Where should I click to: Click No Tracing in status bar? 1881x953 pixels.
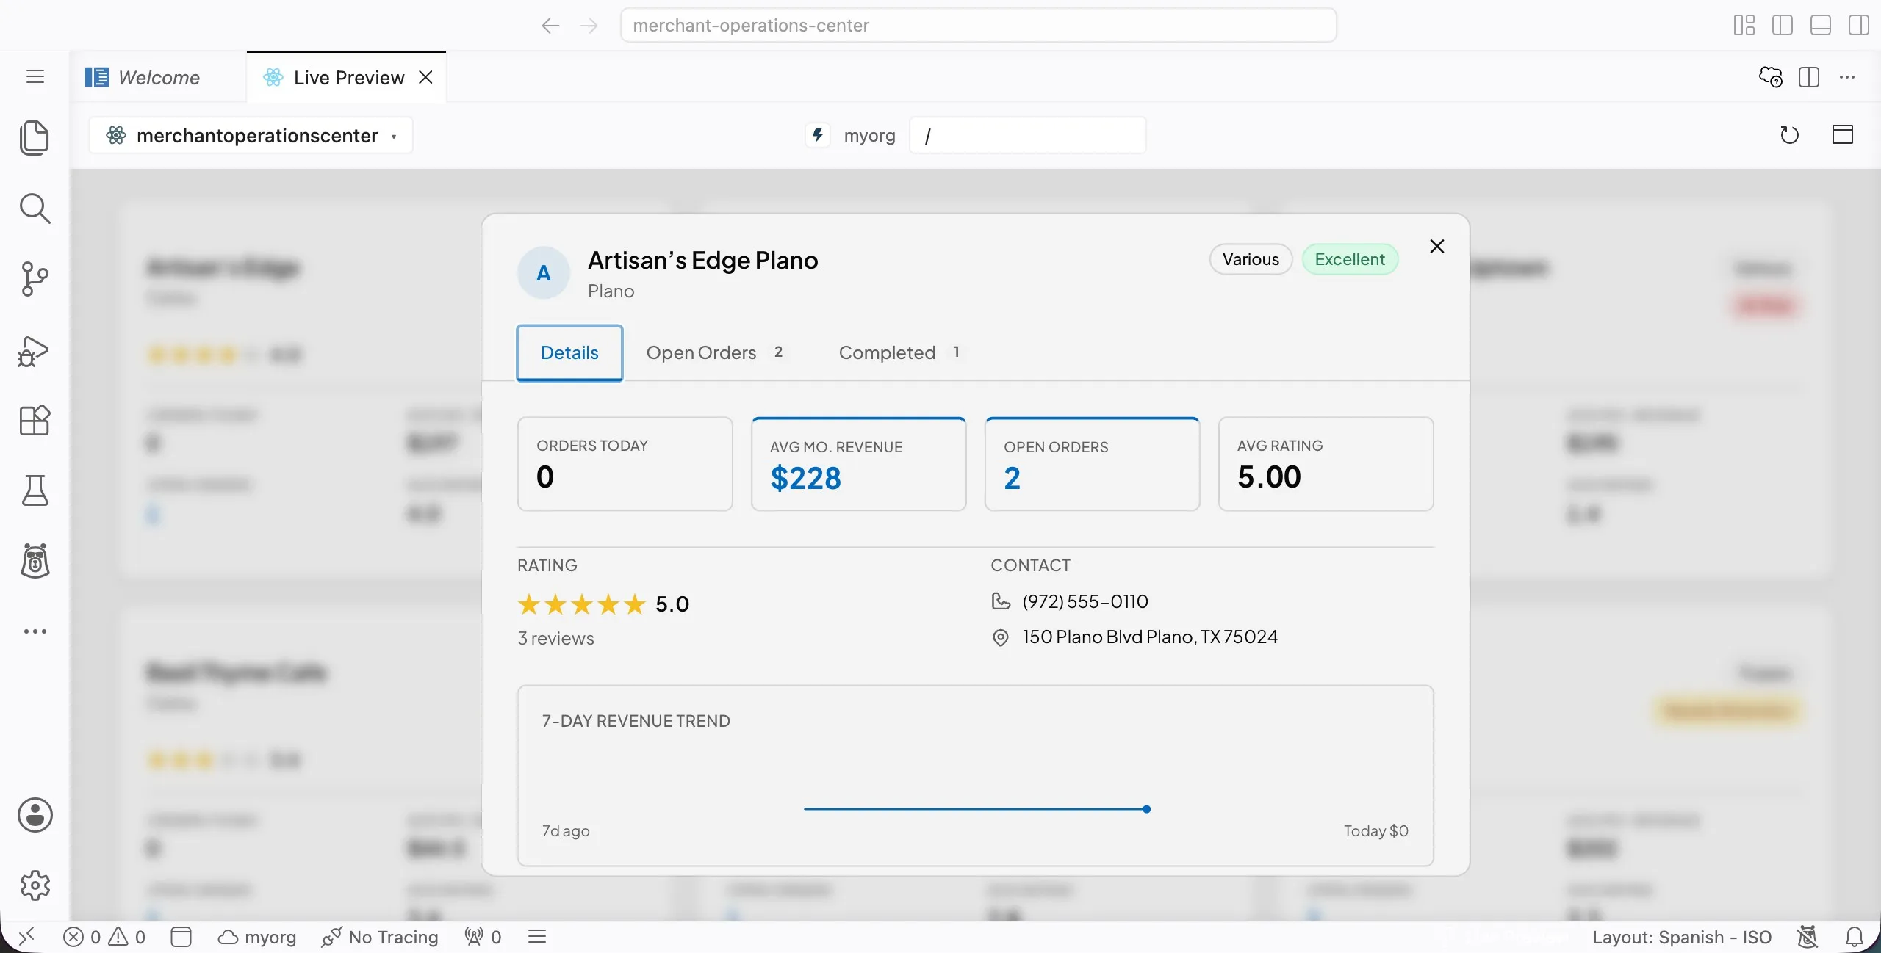click(380, 937)
